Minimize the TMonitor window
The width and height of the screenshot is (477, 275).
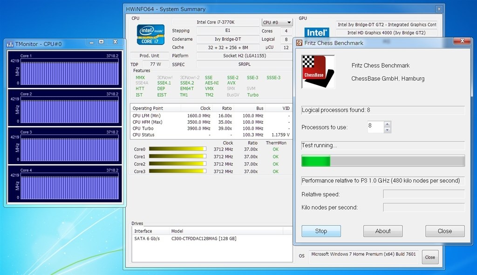[92, 42]
